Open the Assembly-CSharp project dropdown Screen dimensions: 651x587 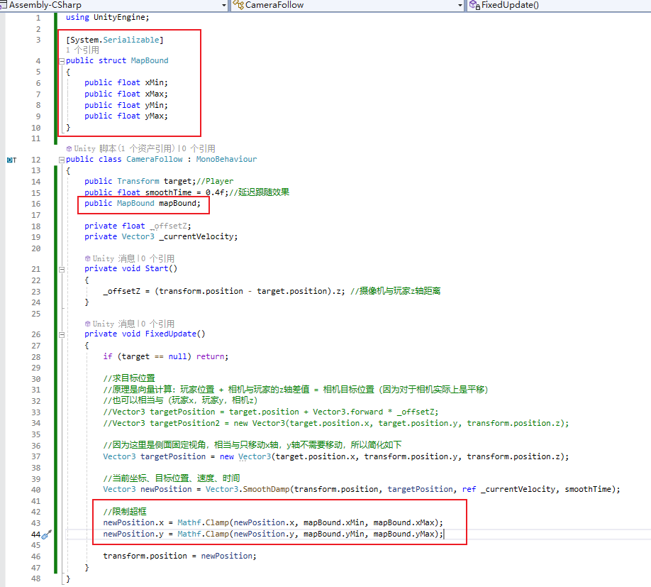pos(225,4)
